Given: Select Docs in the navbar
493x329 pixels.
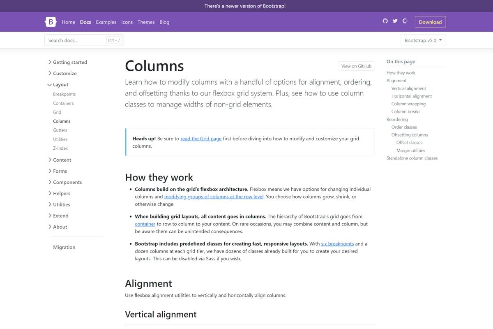Looking at the screenshot, I should (85, 22).
